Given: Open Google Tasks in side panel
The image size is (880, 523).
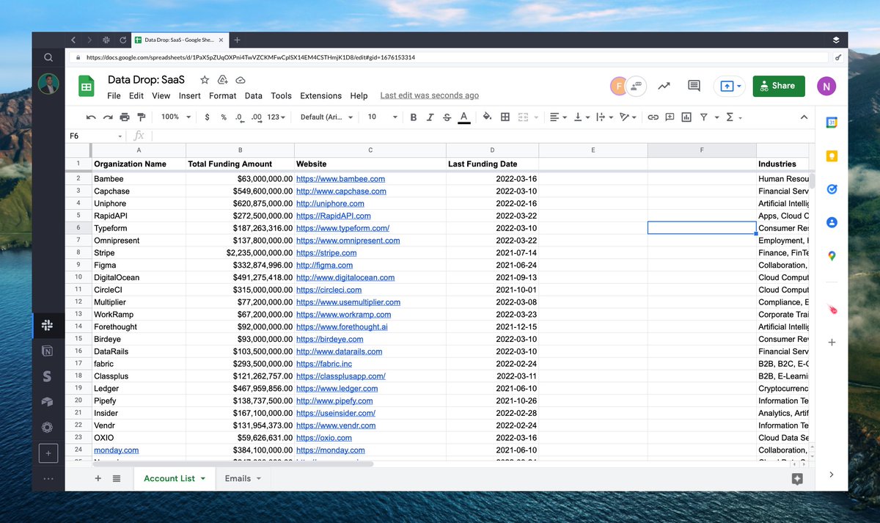Looking at the screenshot, I should tap(832, 189).
